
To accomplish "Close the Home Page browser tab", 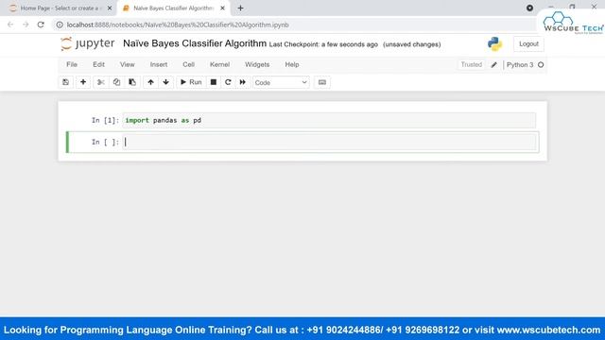I will pyautogui.click(x=110, y=8).
